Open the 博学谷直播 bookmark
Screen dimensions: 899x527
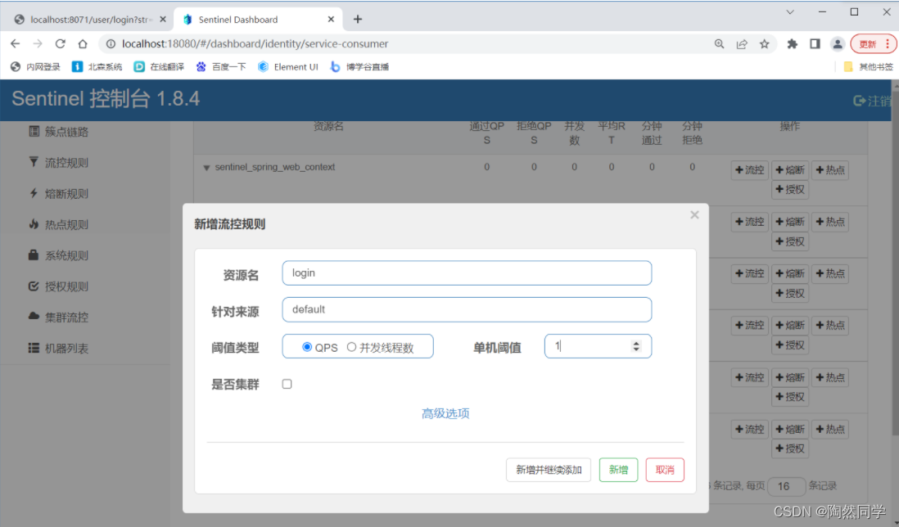pos(359,67)
